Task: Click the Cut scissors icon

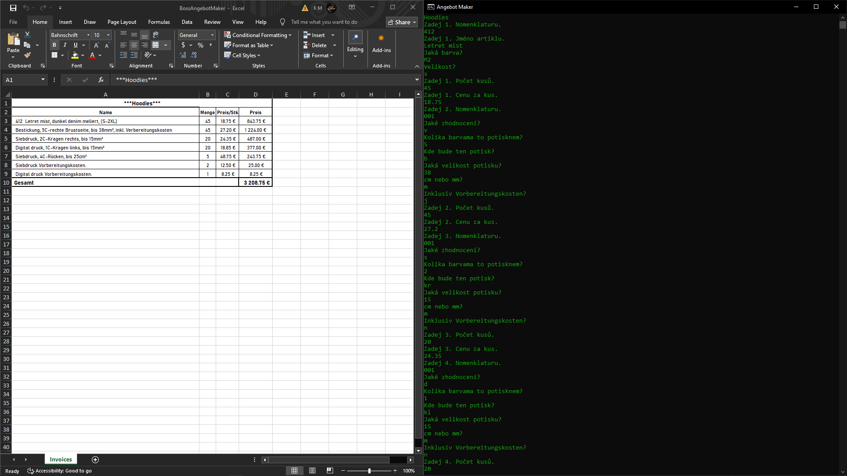Action: coord(27,34)
